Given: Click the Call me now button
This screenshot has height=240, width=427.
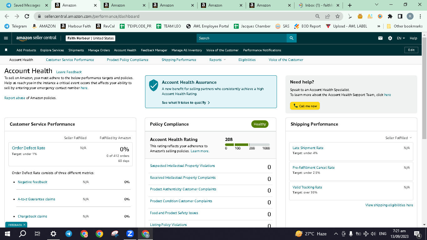Looking at the screenshot, I should [305, 106].
